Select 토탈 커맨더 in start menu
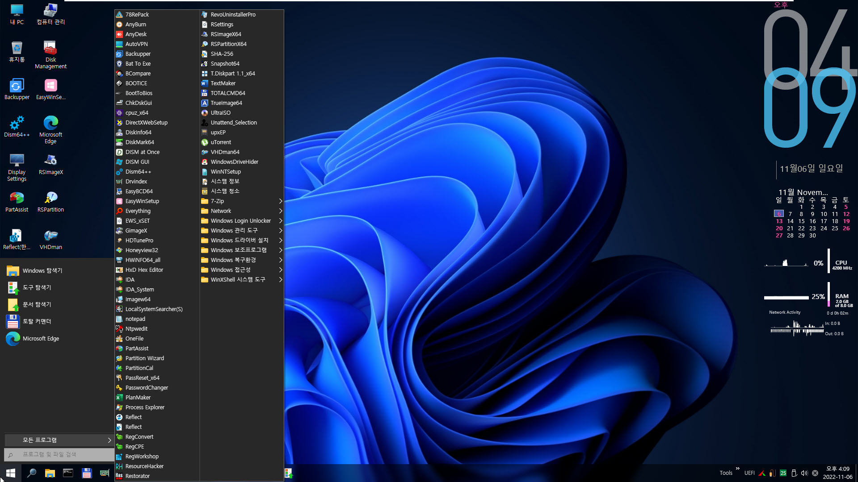 [x=57, y=322]
